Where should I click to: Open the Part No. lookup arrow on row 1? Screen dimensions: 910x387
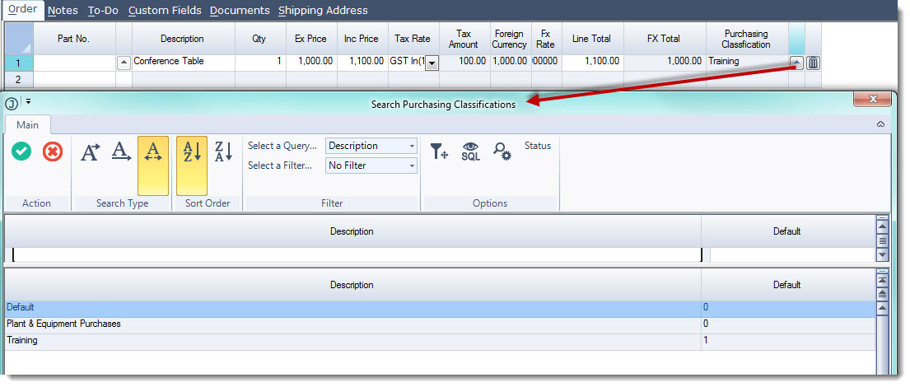124,63
